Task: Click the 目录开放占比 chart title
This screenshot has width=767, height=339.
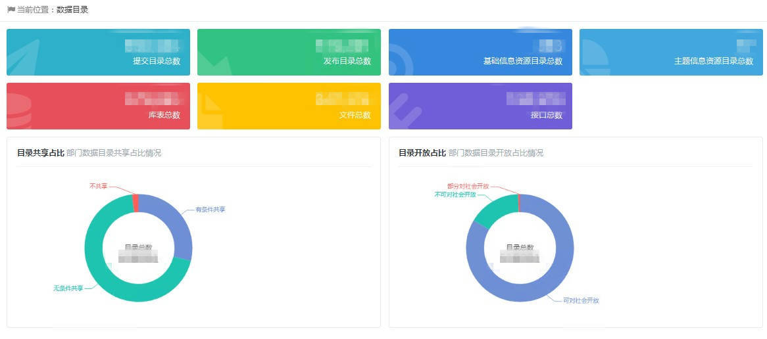Action: (x=422, y=153)
